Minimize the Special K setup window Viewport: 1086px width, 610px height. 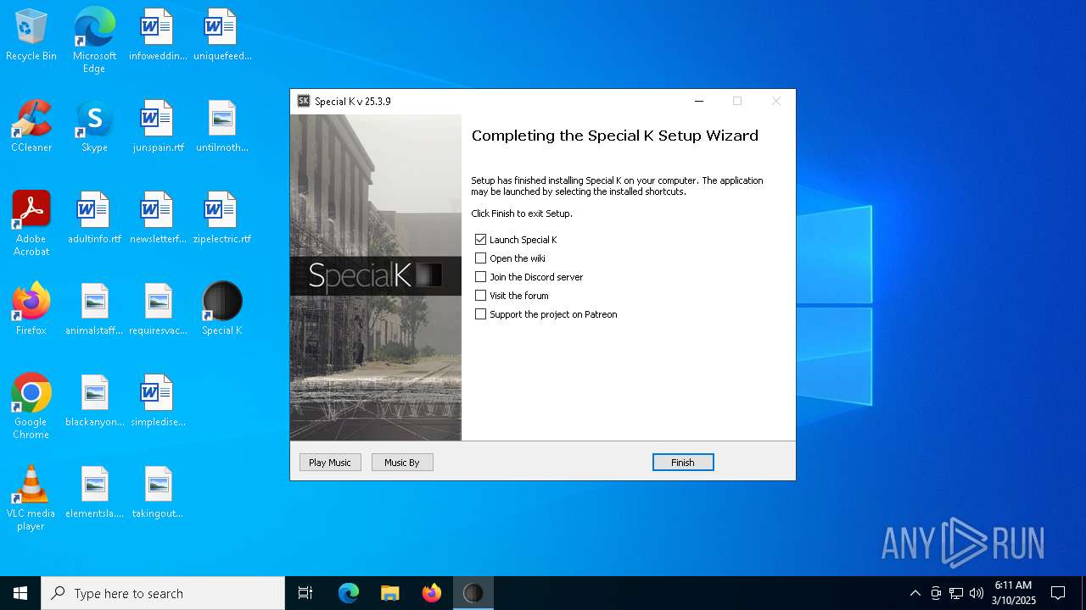[699, 101]
